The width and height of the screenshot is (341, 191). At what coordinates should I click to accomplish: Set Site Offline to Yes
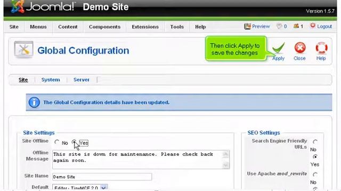pyautogui.click(x=74, y=142)
